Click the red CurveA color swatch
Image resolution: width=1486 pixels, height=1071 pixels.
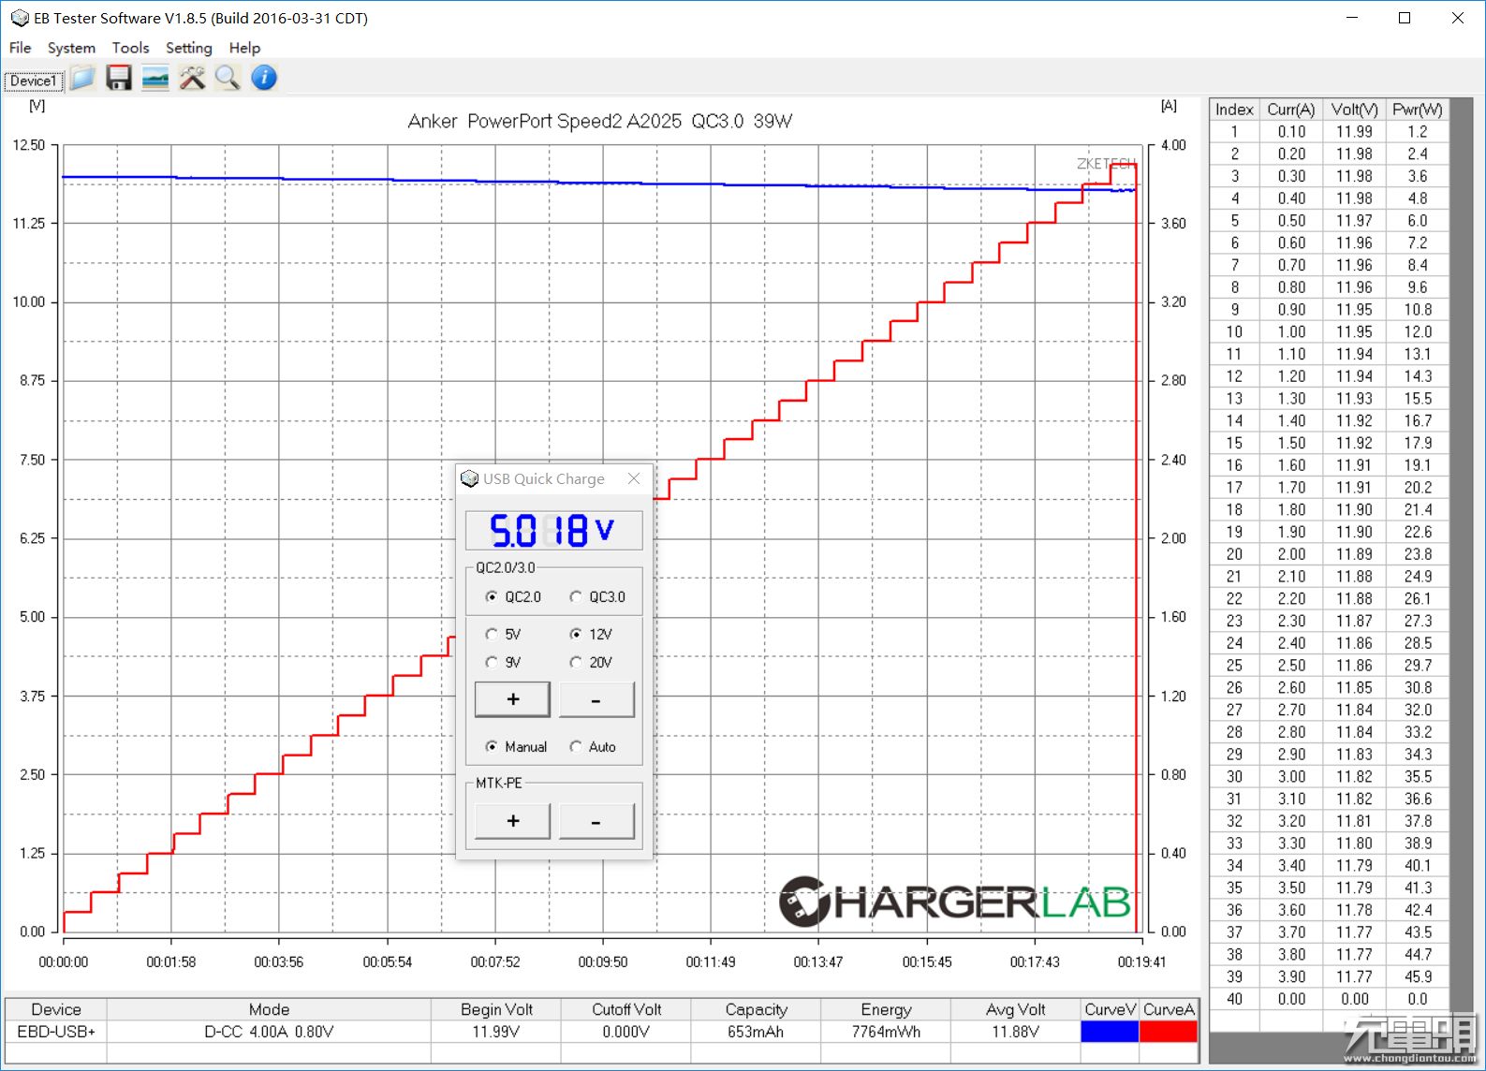(x=1169, y=1032)
